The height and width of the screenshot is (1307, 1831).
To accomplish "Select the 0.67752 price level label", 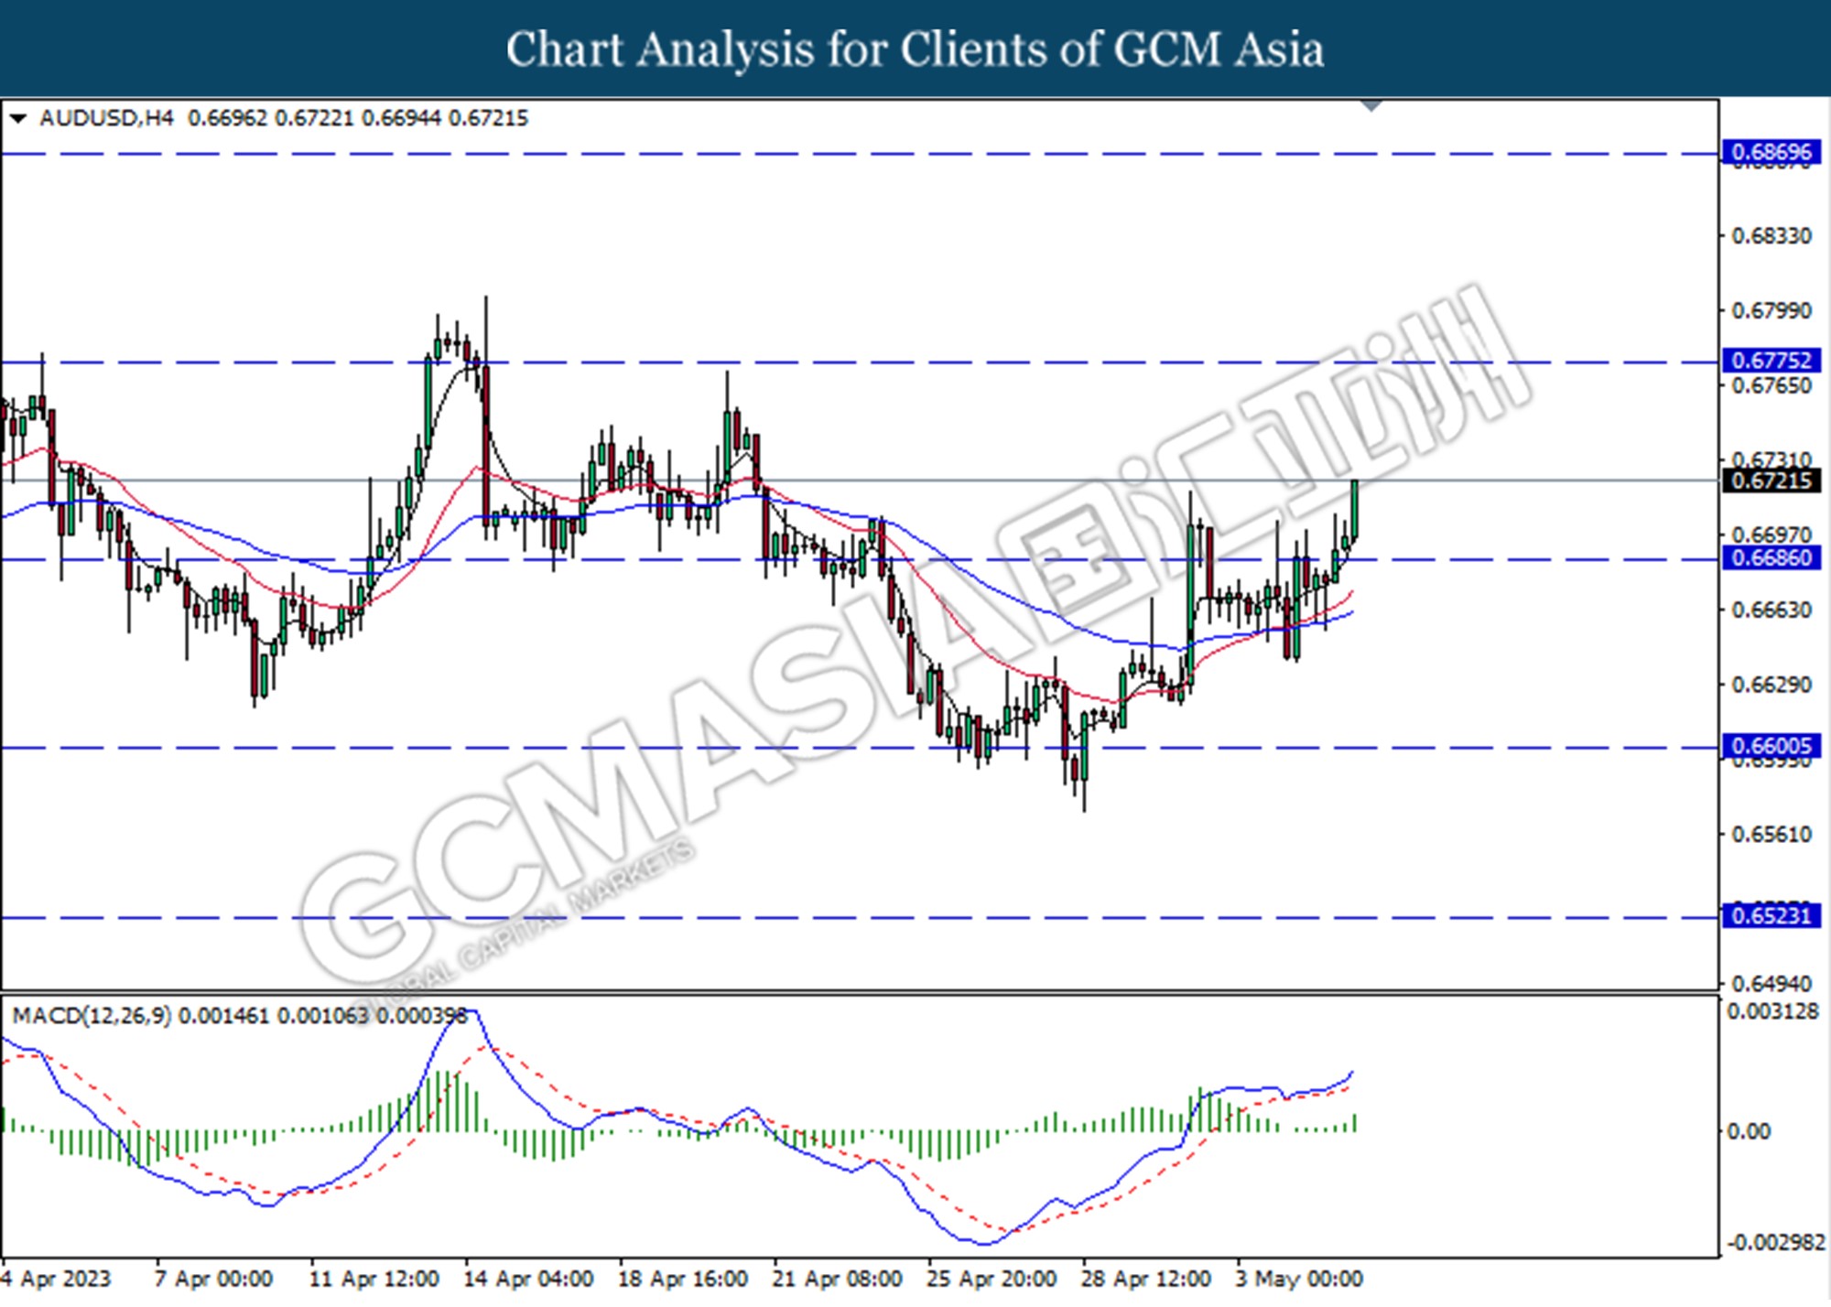I will click(1771, 361).
